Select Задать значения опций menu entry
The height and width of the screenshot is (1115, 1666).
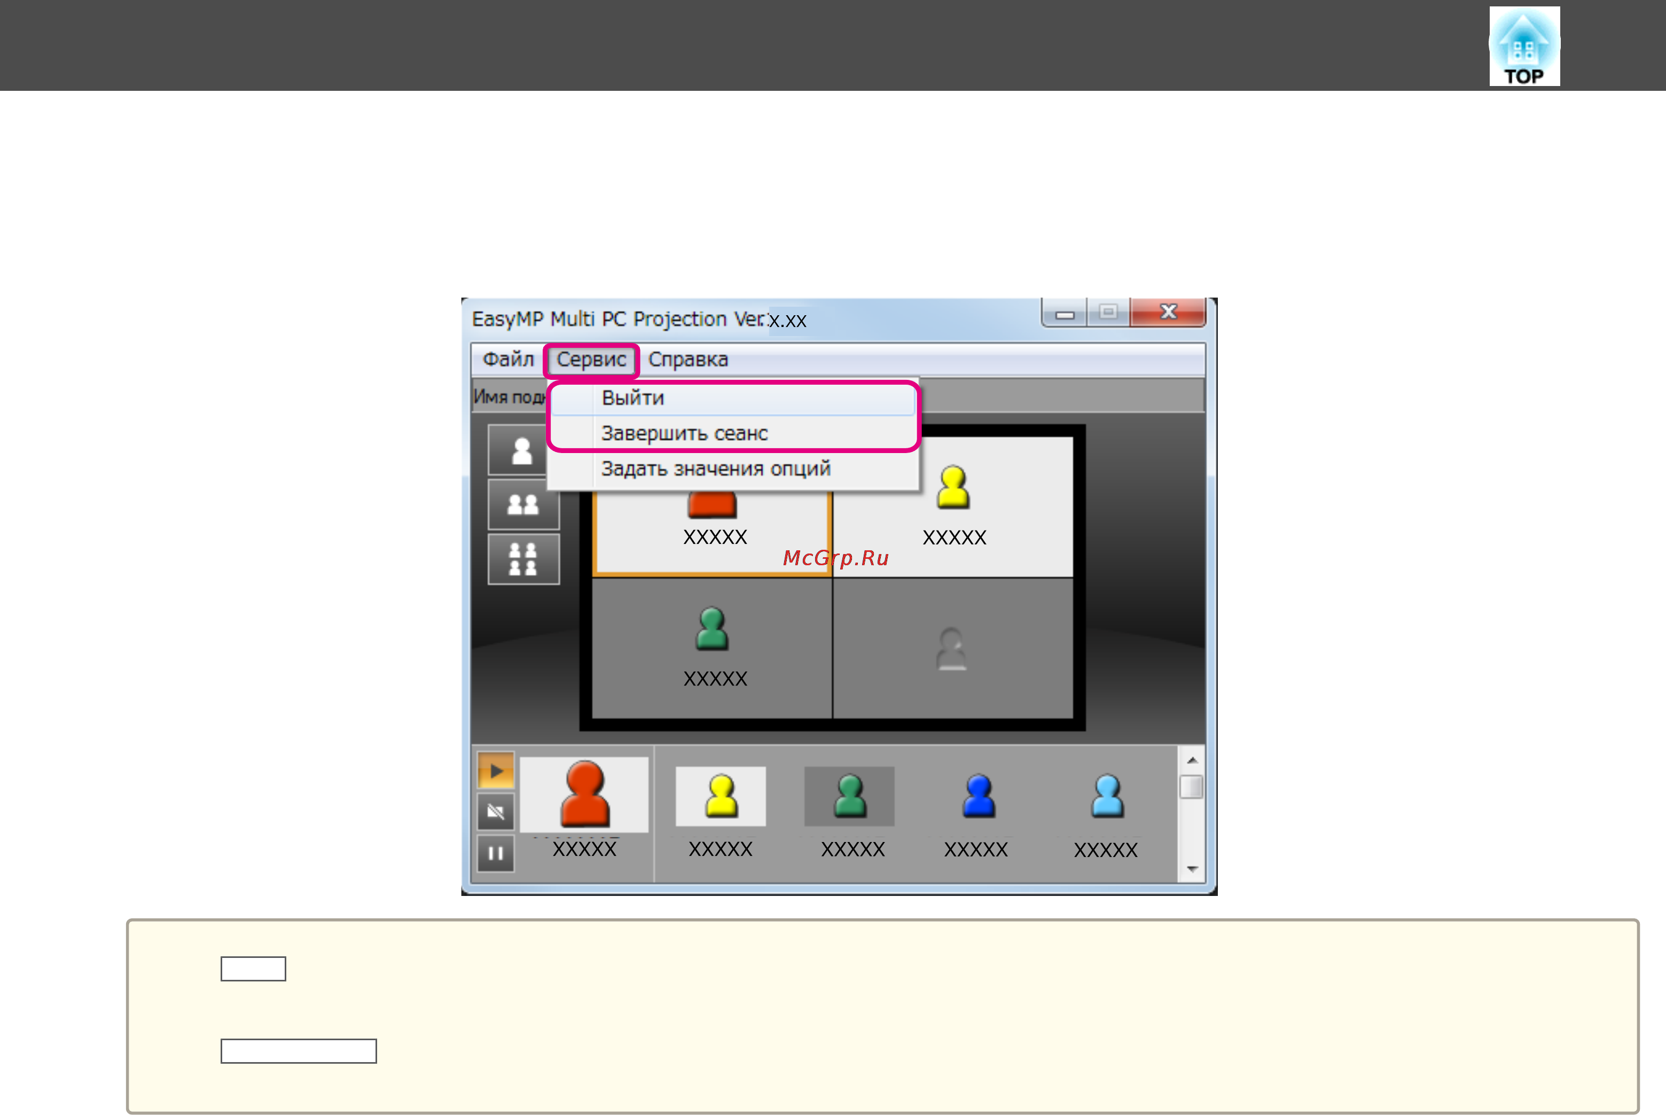pos(733,469)
